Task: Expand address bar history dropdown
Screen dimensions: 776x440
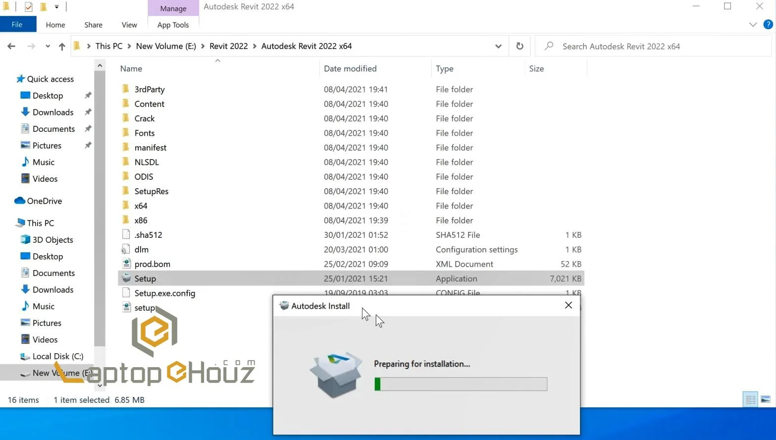Action: click(x=498, y=46)
